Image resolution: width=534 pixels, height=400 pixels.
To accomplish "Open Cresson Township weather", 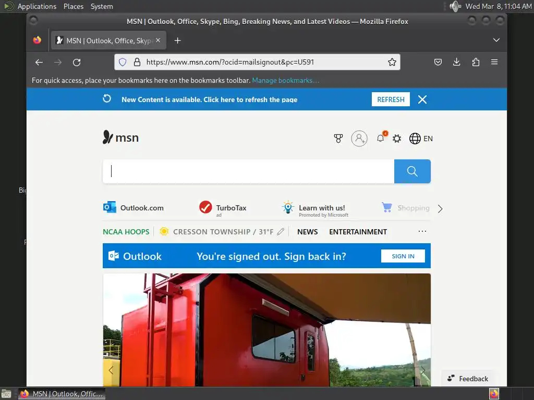I will tap(216, 232).
